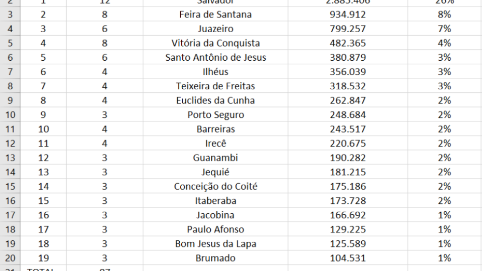
Task: Select row header 10
Action: [10, 114]
